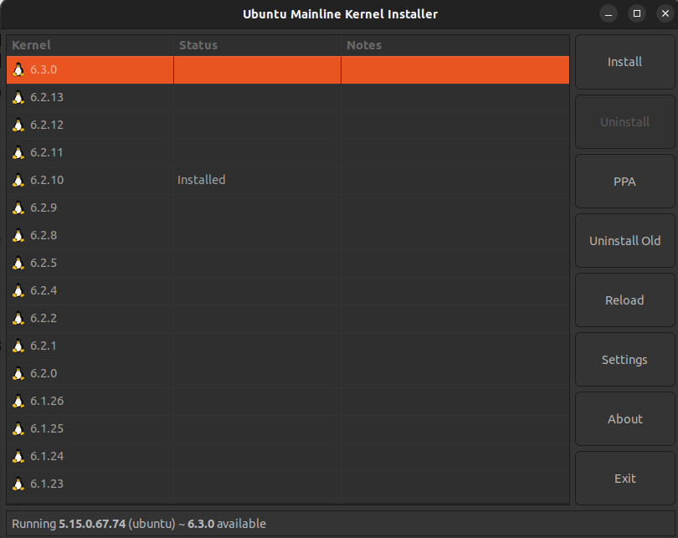
Task: Select the 6.2.10 kernel version text
Action: click(x=47, y=180)
